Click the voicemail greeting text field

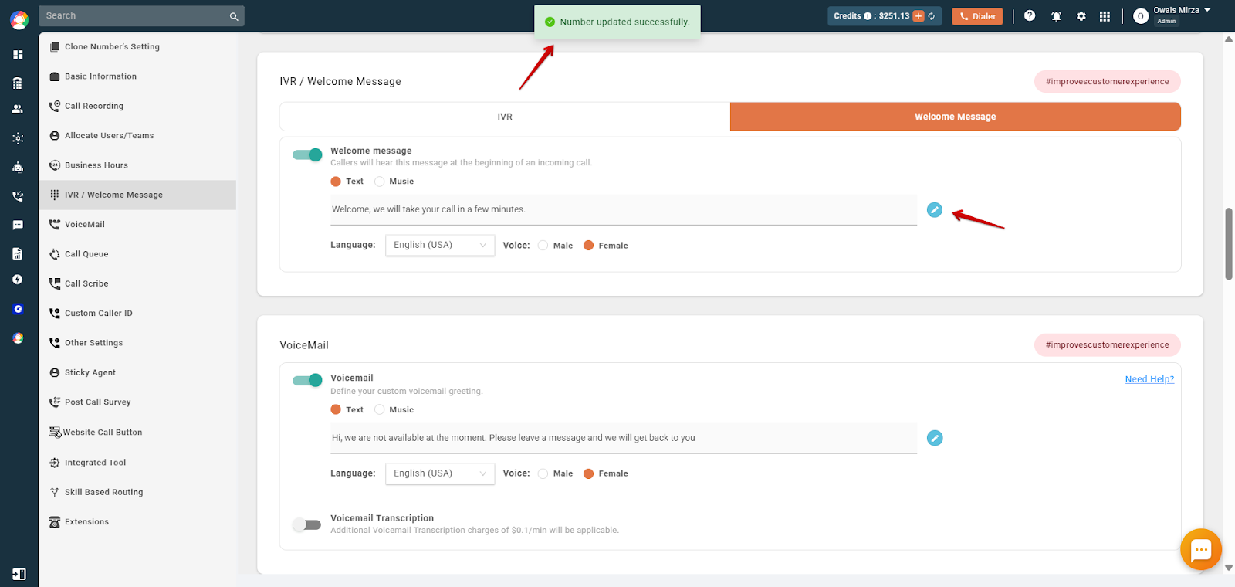(624, 438)
